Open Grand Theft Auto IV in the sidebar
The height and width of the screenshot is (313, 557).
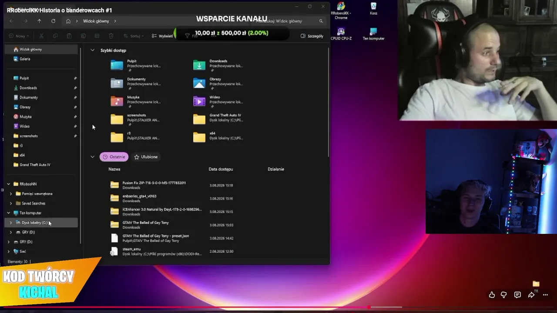(41, 165)
